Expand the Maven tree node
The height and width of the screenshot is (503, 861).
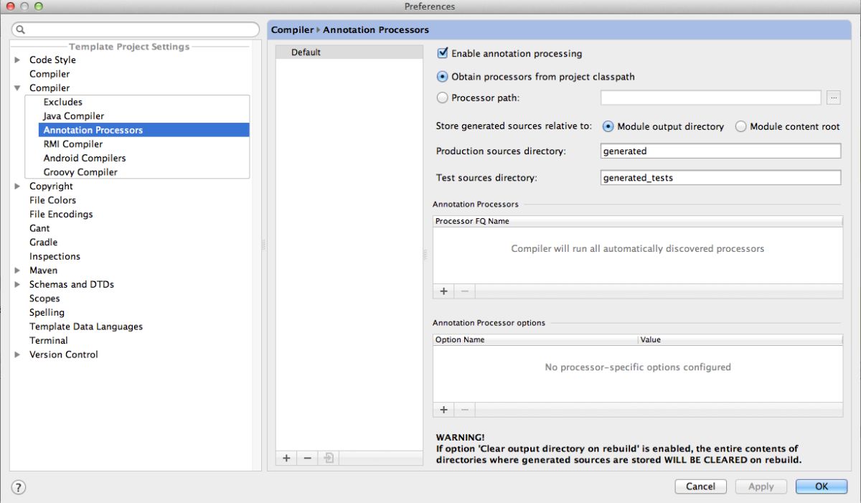click(x=17, y=271)
